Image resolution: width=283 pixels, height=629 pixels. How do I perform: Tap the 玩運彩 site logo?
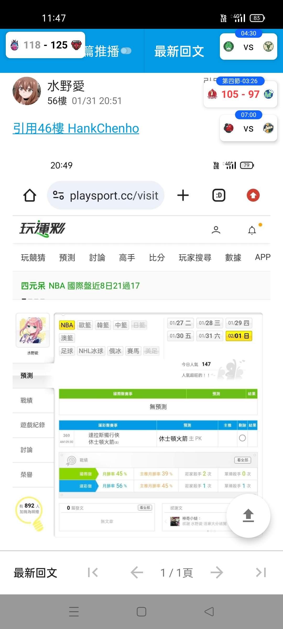tap(42, 229)
